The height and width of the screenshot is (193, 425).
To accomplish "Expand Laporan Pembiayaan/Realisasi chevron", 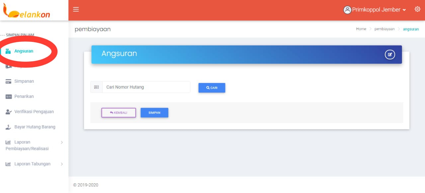I will (62, 142).
